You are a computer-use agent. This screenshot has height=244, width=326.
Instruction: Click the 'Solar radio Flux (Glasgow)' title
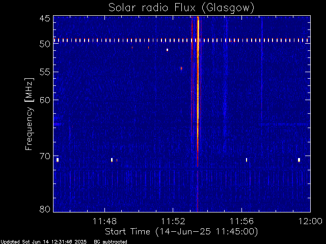coord(181,8)
